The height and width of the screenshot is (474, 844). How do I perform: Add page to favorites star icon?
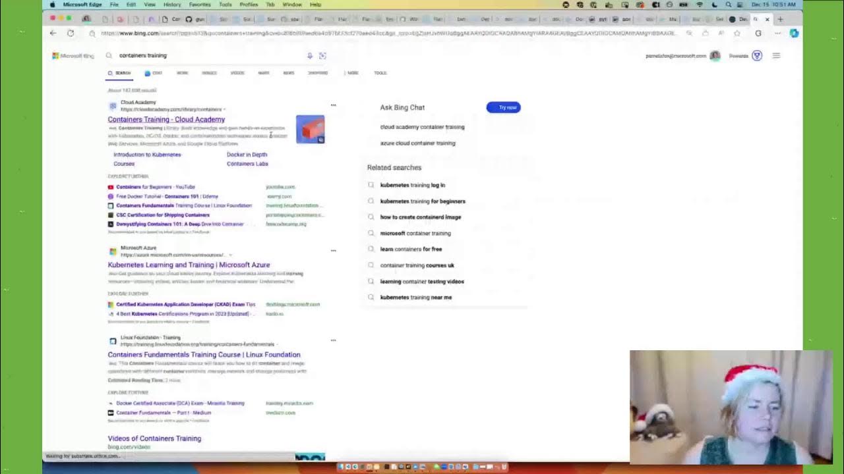point(737,33)
